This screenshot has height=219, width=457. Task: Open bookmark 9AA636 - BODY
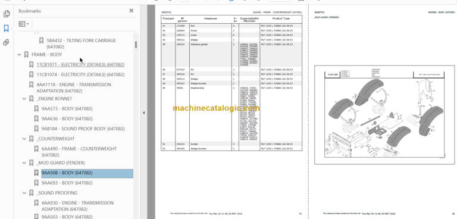click(x=67, y=118)
